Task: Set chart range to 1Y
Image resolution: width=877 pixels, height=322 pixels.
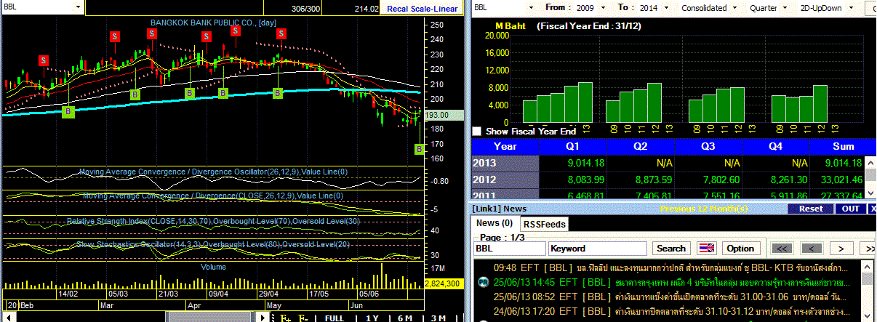Action: 372,318
